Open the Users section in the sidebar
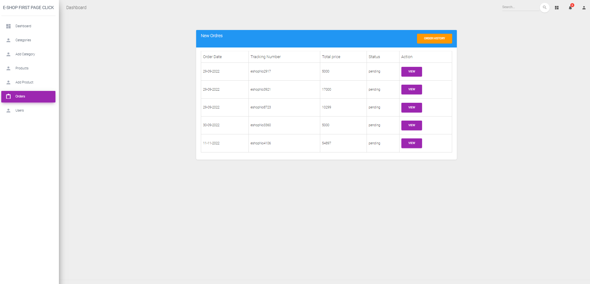Image resolution: width=590 pixels, height=284 pixels. coord(19,110)
